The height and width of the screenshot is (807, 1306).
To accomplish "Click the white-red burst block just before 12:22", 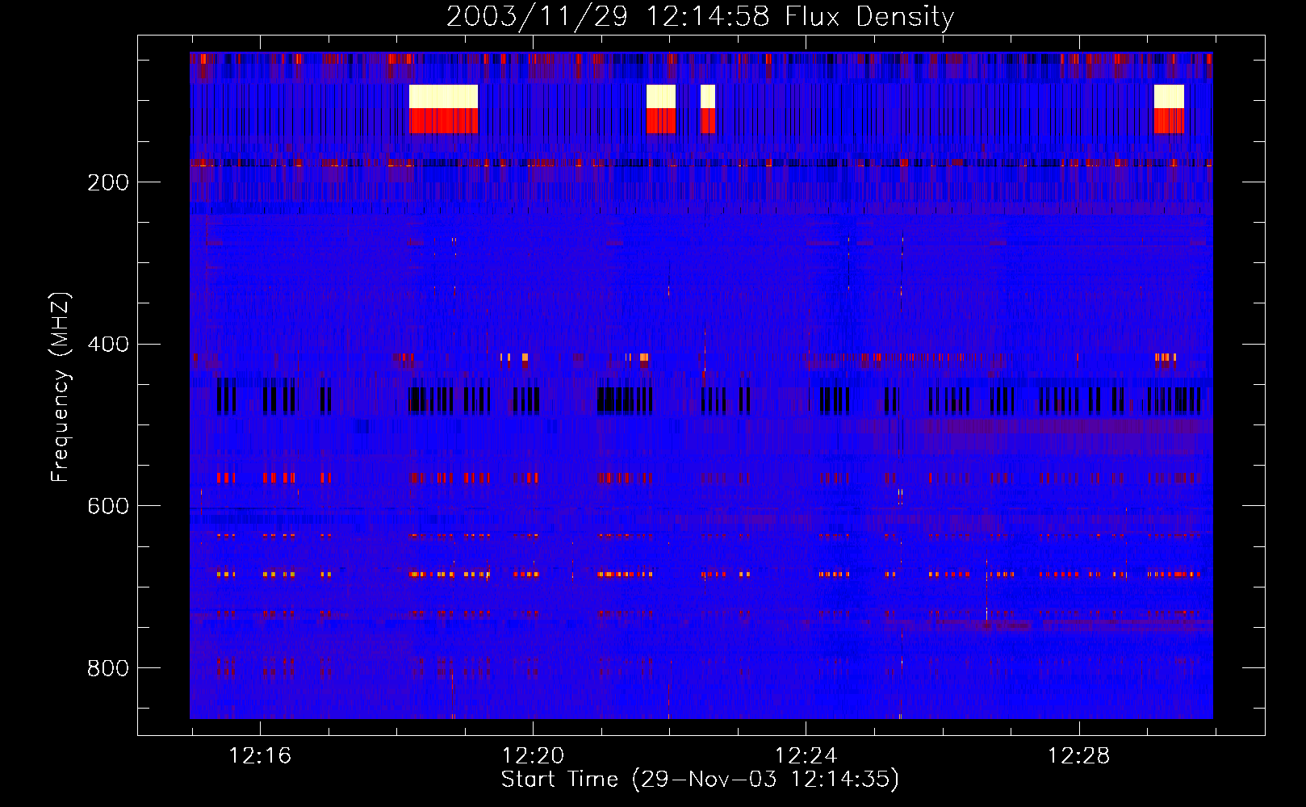I will pyautogui.click(x=661, y=109).
